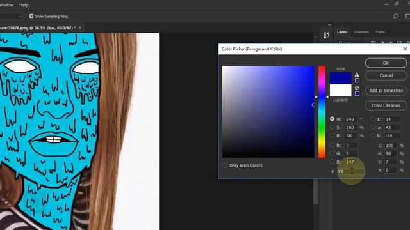Click the small in-gamut color swatch
Viewport: 410px width, 230px height.
[357, 80]
